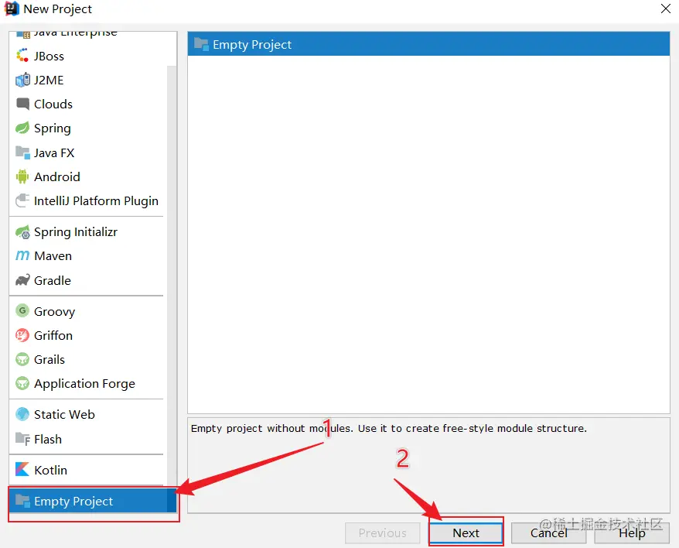Click the Spring Initializr icon
This screenshot has width=679, height=548.
point(22,232)
